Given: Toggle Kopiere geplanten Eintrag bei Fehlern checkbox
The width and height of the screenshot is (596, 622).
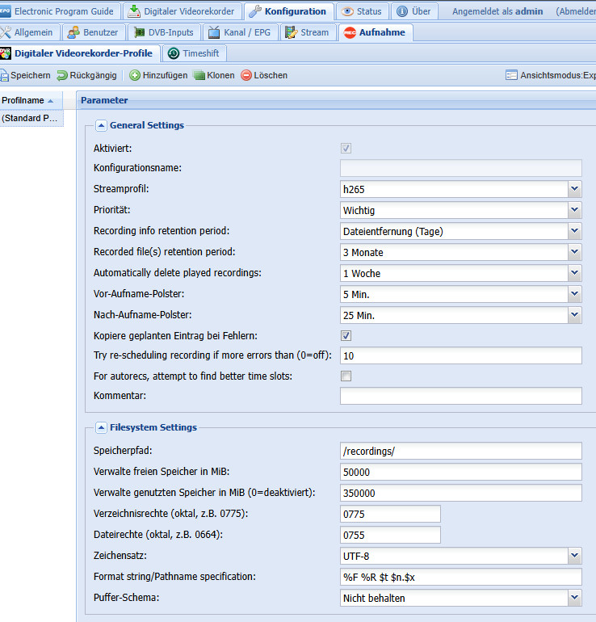Looking at the screenshot, I should [x=346, y=335].
